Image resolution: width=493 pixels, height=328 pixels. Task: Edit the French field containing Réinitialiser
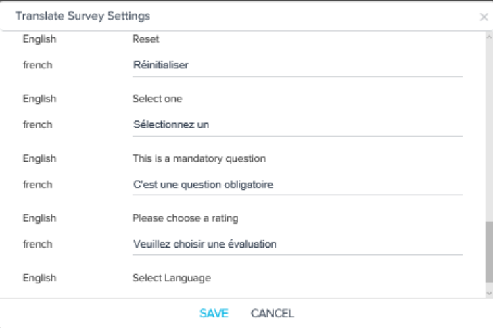click(x=298, y=66)
